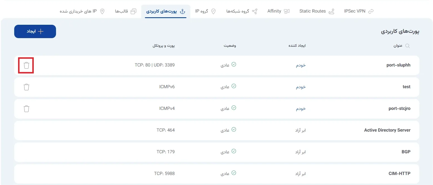Click the IP های خریداری شده location icon
Viewport: 433px width, 185px height.
point(102,11)
